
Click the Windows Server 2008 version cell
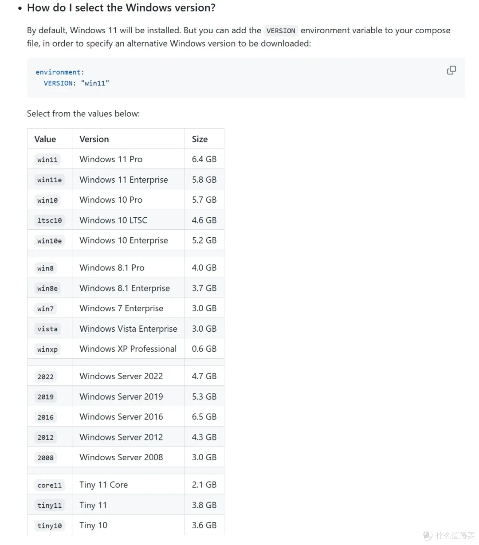(x=128, y=457)
